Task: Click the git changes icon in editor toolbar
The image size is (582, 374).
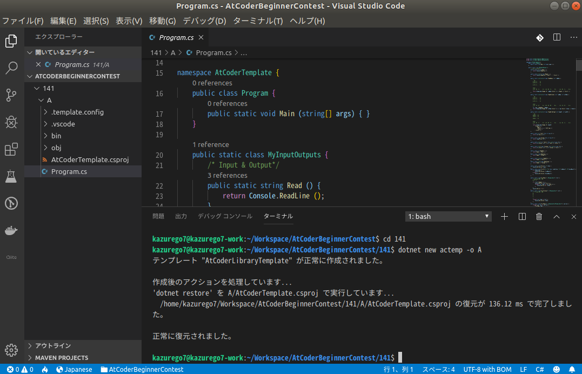Action: click(x=540, y=37)
